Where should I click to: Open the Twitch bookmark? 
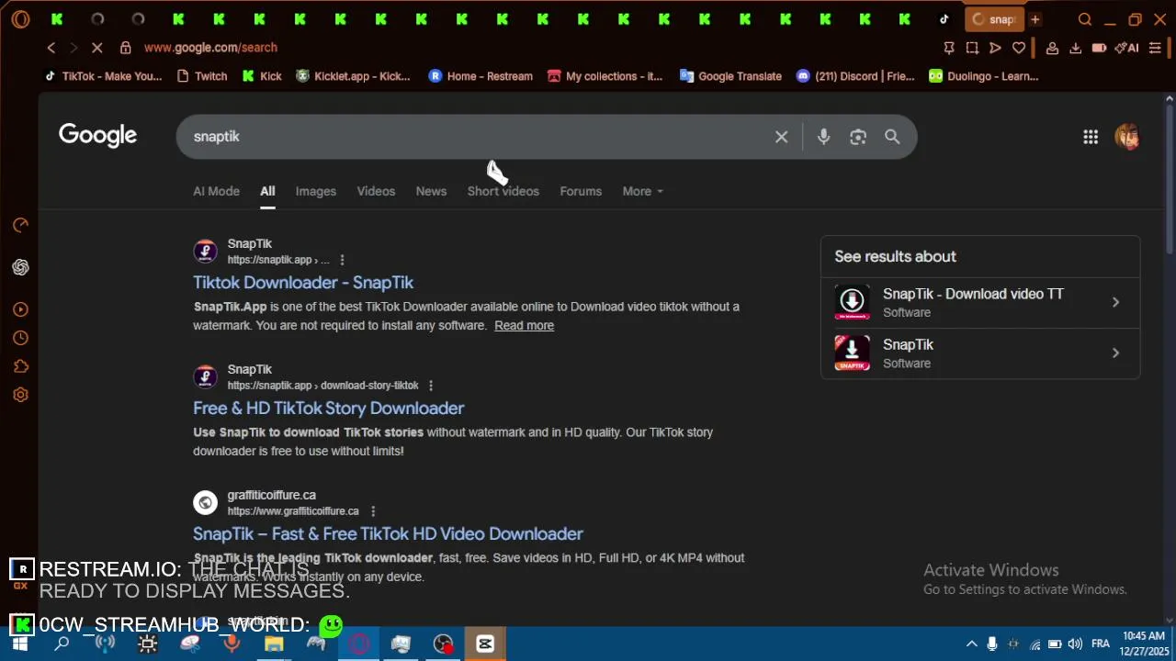click(201, 76)
